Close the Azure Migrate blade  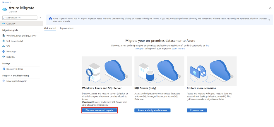(270, 8)
